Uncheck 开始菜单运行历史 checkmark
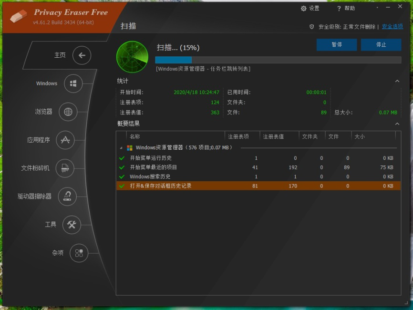Viewport: 413px width, 310px height. (122, 158)
